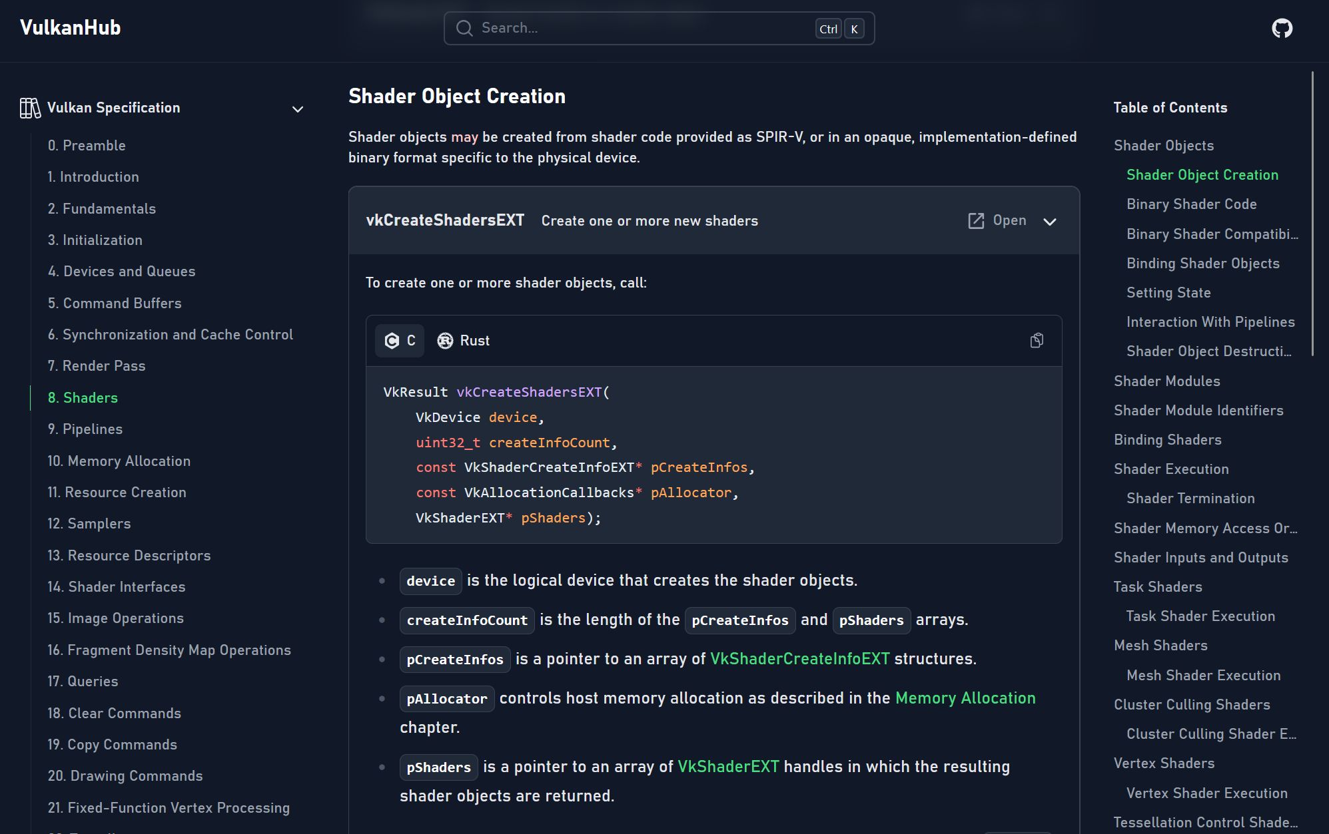This screenshot has height=834, width=1329.
Task: Open chapter 2. Fundamentals
Action: tap(102, 209)
